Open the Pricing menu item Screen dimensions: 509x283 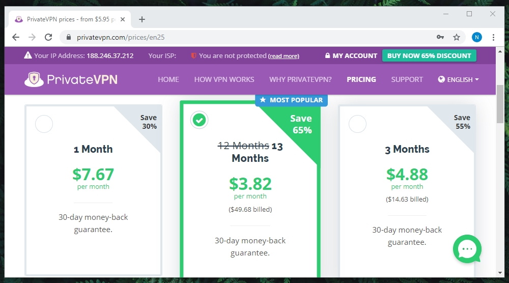click(x=361, y=79)
